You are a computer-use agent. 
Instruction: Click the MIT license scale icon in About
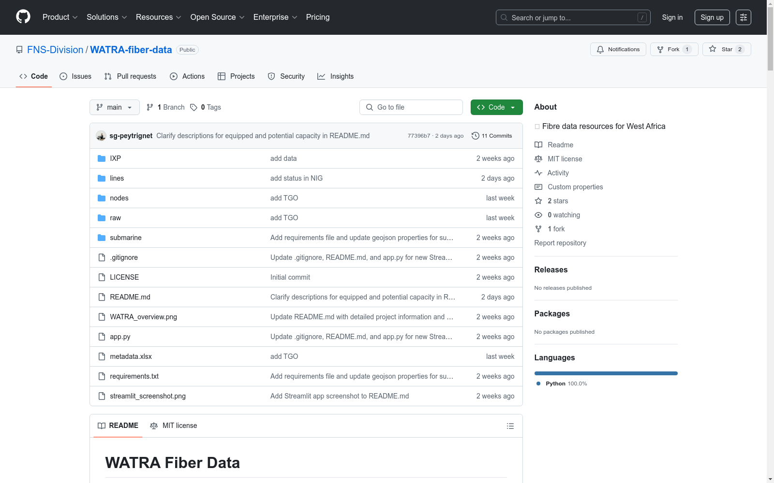(538, 159)
